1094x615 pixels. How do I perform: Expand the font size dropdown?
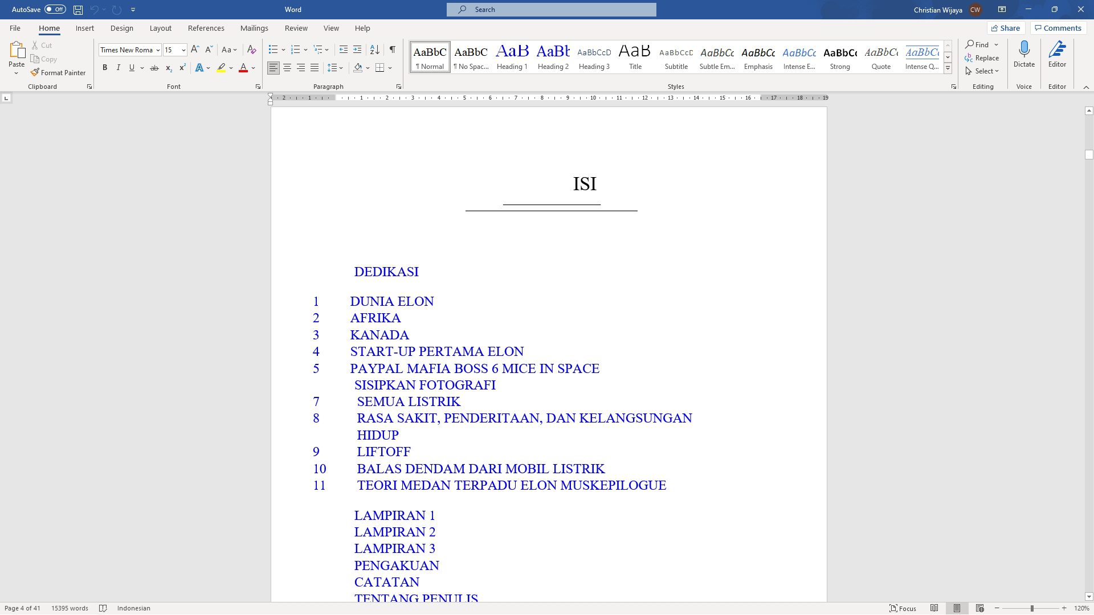coord(182,49)
